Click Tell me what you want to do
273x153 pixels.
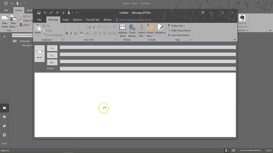pos(135,20)
